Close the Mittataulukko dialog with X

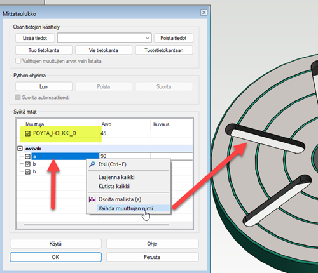[204, 13]
